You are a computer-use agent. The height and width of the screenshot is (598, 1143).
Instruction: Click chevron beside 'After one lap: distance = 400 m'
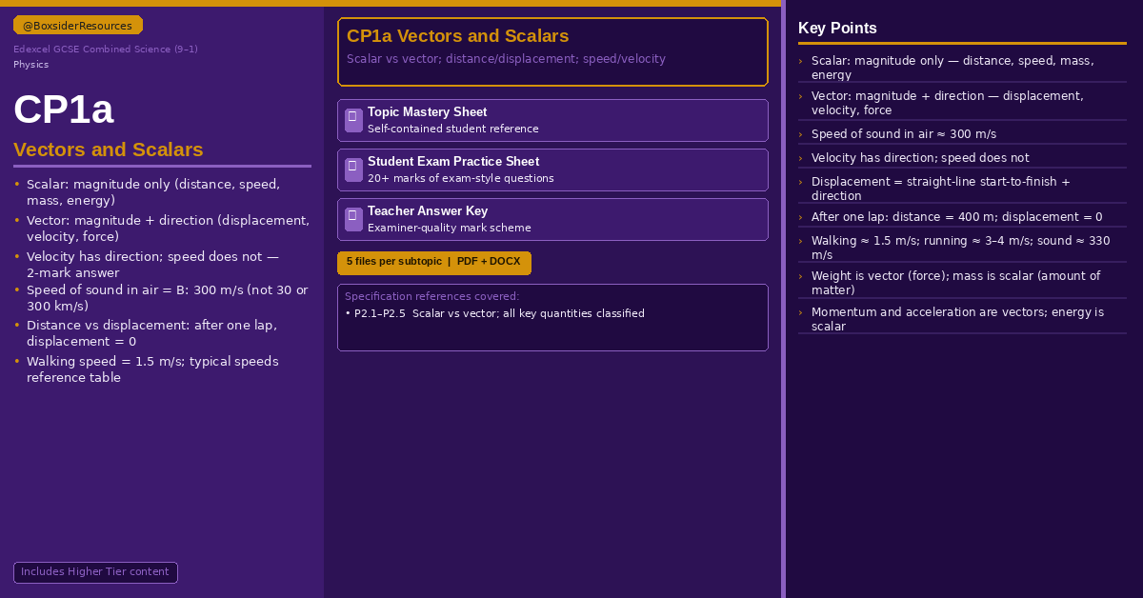[x=800, y=217]
